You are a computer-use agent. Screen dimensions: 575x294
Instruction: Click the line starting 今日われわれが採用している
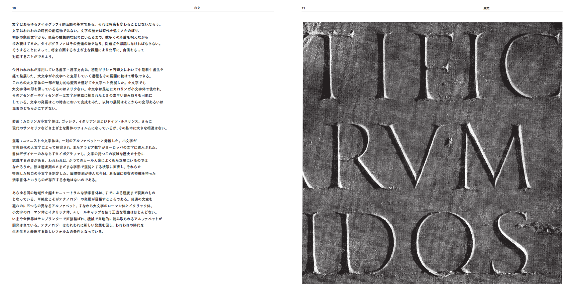88,70
